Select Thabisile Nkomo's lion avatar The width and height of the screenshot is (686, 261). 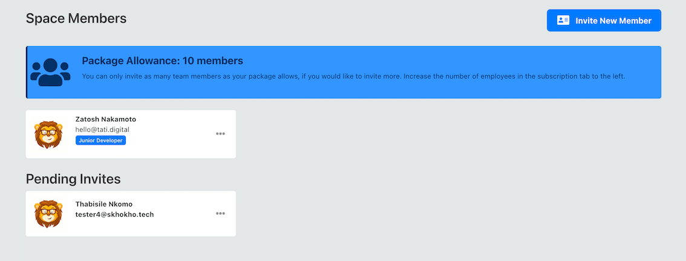coord(48,214)
